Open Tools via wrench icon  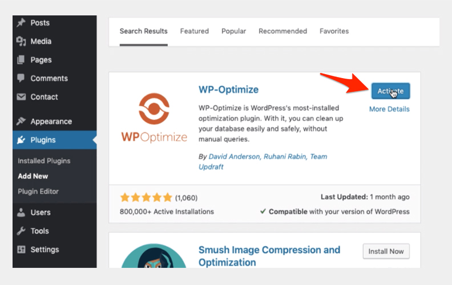[x=21, y=231]
